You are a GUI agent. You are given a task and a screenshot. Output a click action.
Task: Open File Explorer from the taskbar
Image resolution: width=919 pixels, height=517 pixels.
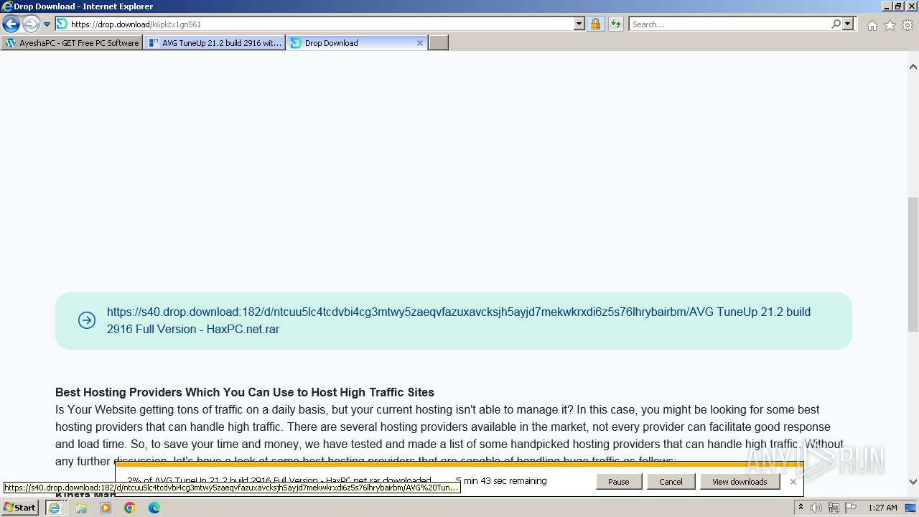pyautogui.click(x=81, y=508)
